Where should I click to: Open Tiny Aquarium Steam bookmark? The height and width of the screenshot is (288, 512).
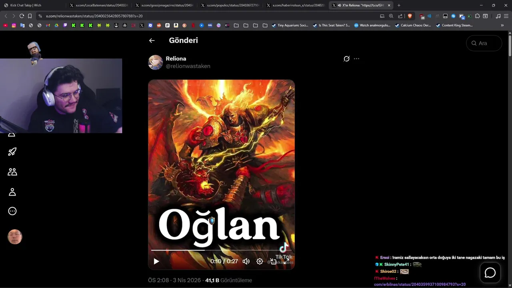coord(290,25)
